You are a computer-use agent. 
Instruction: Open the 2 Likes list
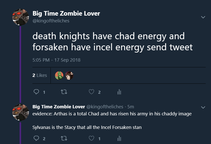coord(40,75)
